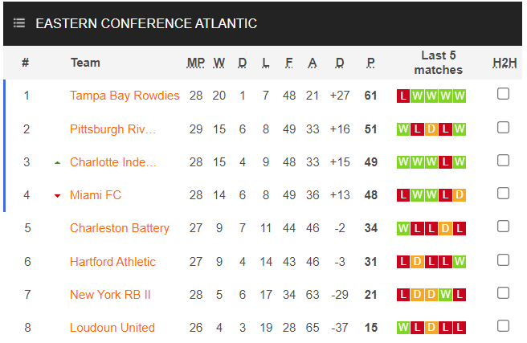
Task: Click Loudoun United's first win badge
Action: [x=403, y=328]
